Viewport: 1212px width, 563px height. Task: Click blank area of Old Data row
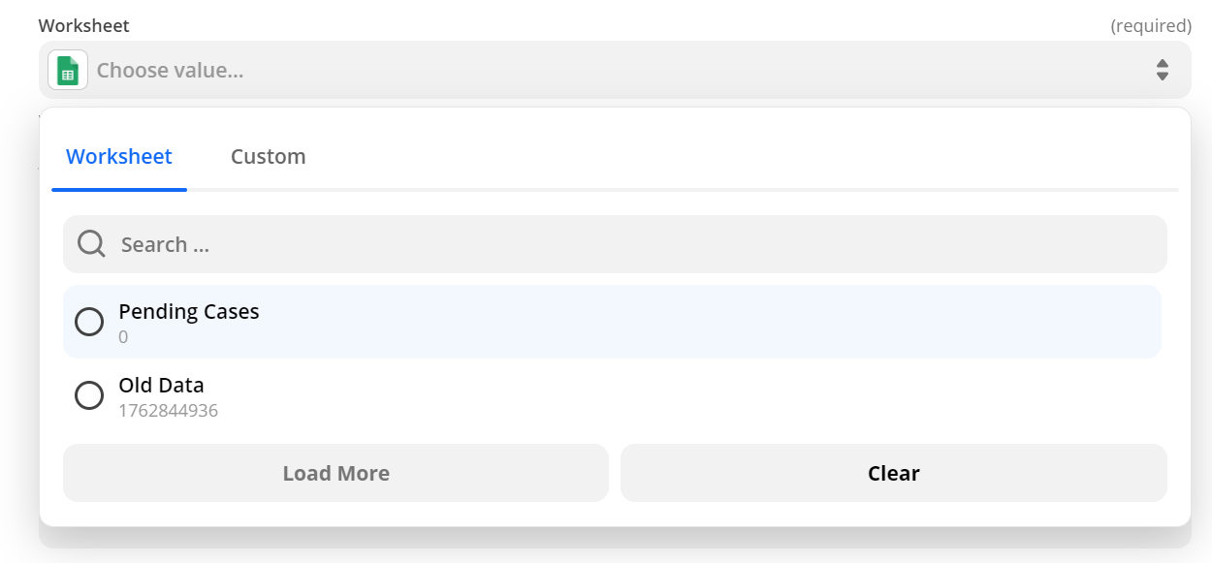click(679, 395)
